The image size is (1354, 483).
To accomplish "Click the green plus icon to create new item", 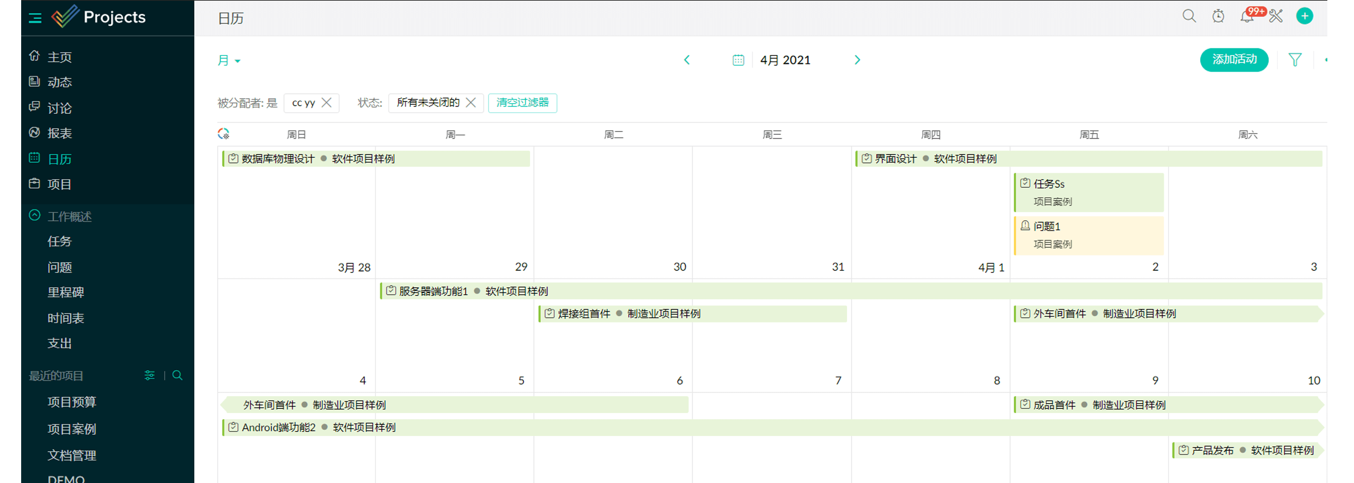I will tap(1305, 16).
